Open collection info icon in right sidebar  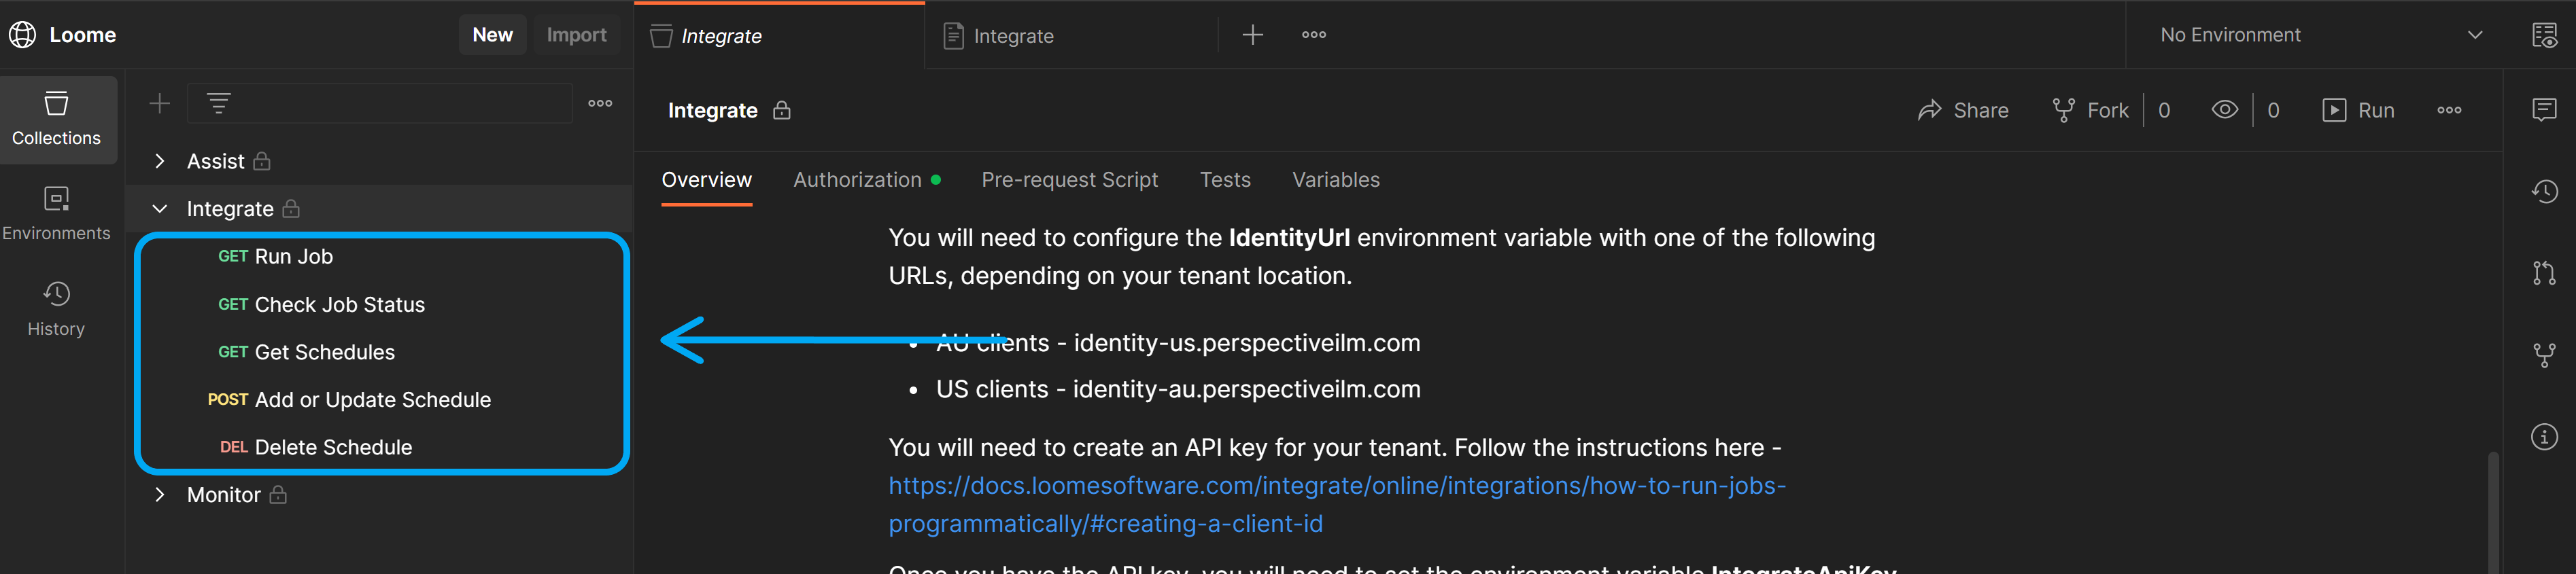[x=2544, y=437]
